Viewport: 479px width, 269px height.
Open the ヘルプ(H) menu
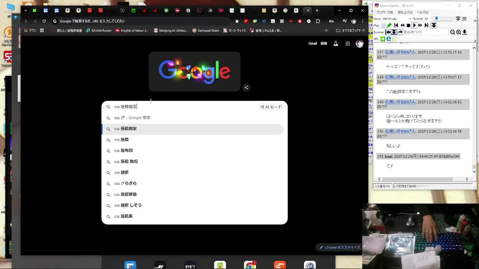point(423,12)
